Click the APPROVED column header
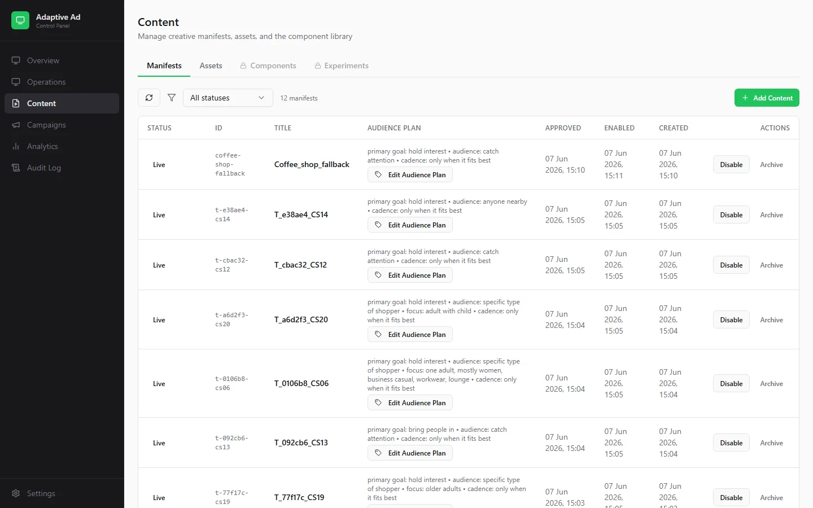The height and width of the screenshot is (508, 813). [x=563, y=128]
